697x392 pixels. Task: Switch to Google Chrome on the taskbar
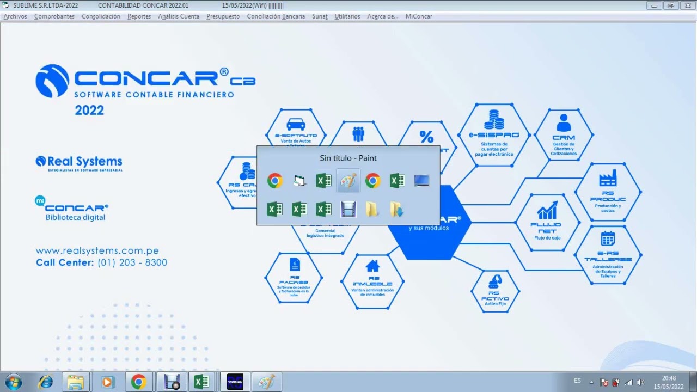click(138, 382)
